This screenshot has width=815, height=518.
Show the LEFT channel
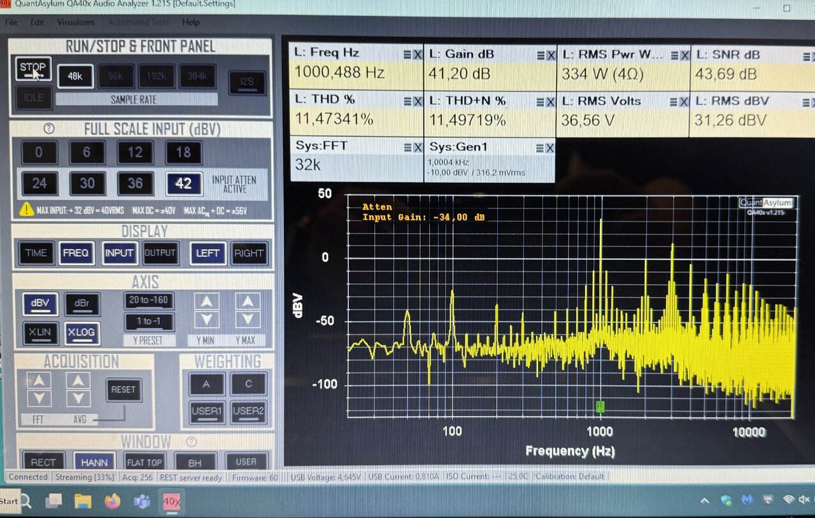tap(208, 253)
